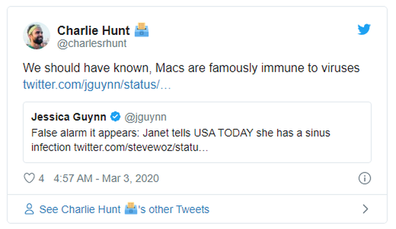Click the person icon in the footer
The height and width of the screenshot is (229, 396).
pos(29,209)
